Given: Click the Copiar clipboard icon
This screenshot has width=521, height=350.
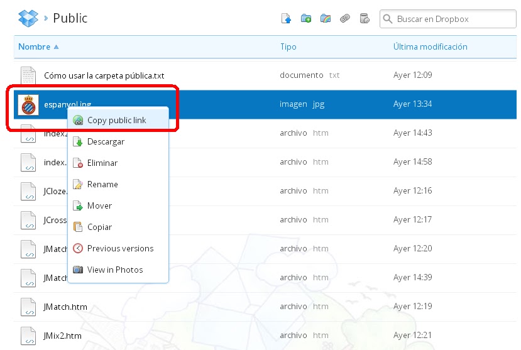Looking at the screenshot, I should tap(78, 227).
